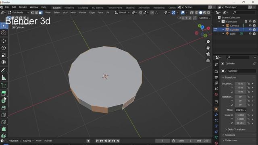The width and height of the screenshot is (258, 145).
Task: Switch to the Modeling workspace tab
Action: point(69,8)
